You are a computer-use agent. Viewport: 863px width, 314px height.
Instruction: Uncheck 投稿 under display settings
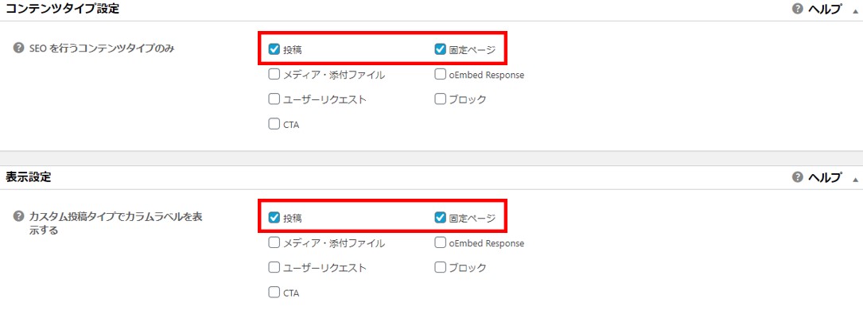click(274, 218)
